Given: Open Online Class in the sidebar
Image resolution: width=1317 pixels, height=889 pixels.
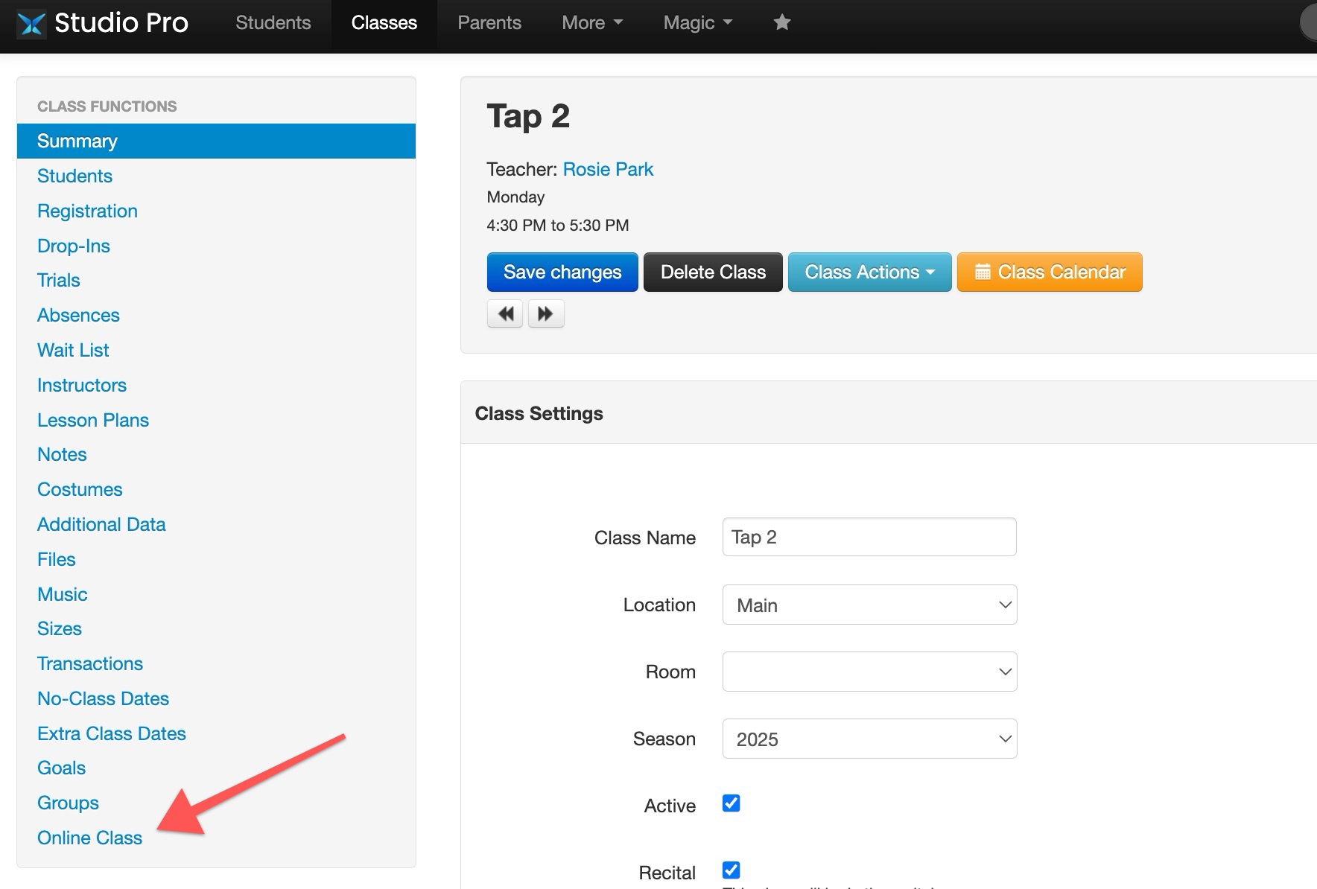Looking at the screenshot, I should (x=89, y=838).
